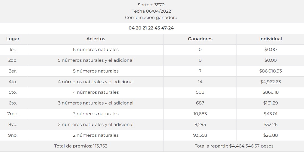Click the Sorteo: 3570 text
304x153 pixels.
tap(151, 5)
